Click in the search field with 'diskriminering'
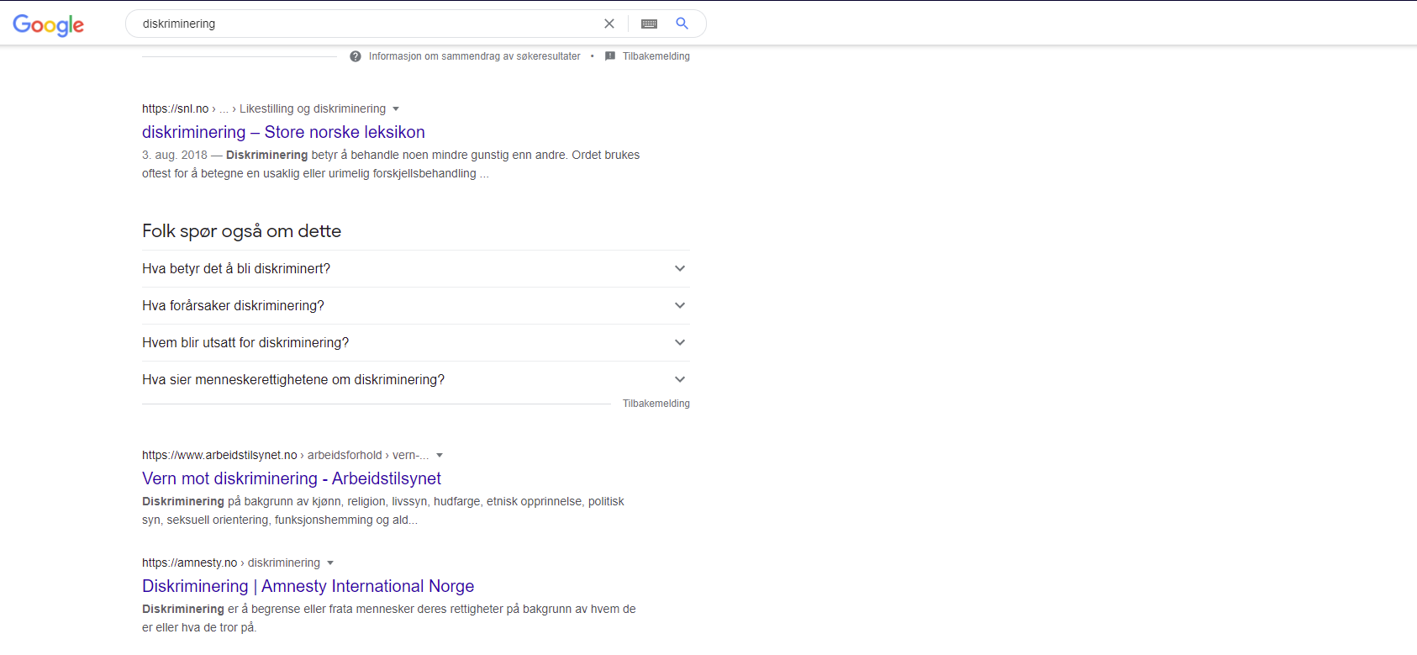This screenshot has width=1417, height=655. pos(367,24)
